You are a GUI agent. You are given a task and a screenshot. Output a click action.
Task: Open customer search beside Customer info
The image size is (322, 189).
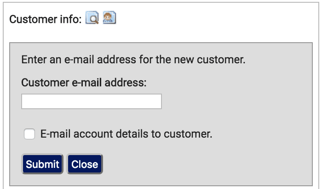coord(92,18)
